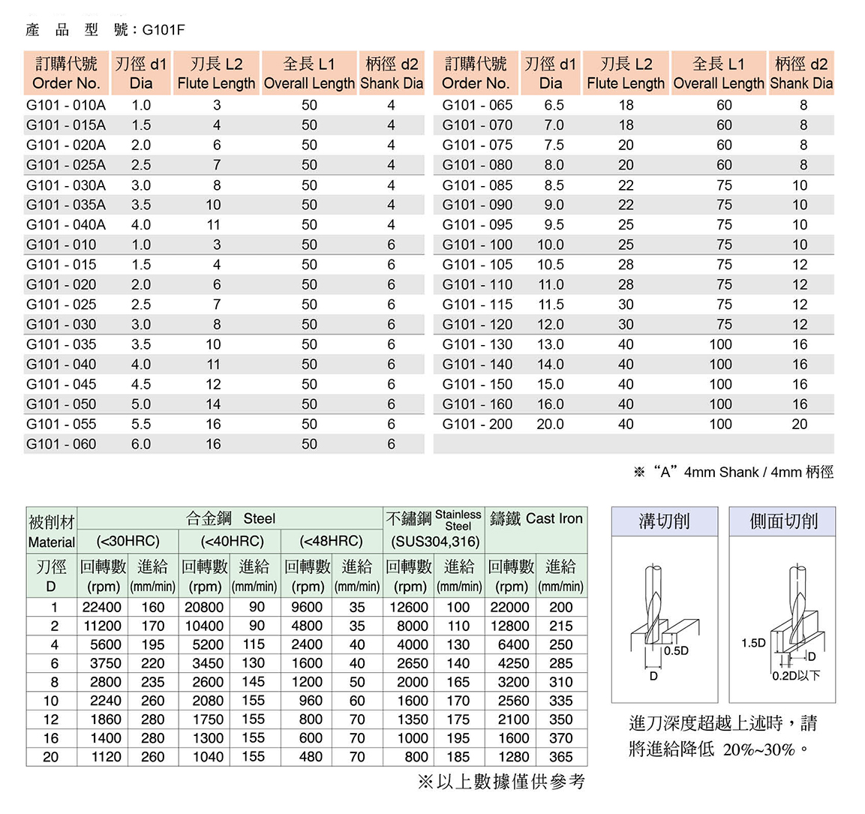Click the 0.5D depth label in slot diagram
This screenshot has height=814, width=865.
[676, 650]
